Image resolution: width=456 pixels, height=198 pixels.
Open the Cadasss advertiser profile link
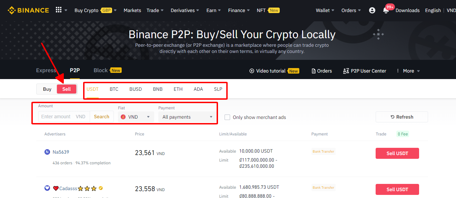pyautogui.click(x=68, y=188)
